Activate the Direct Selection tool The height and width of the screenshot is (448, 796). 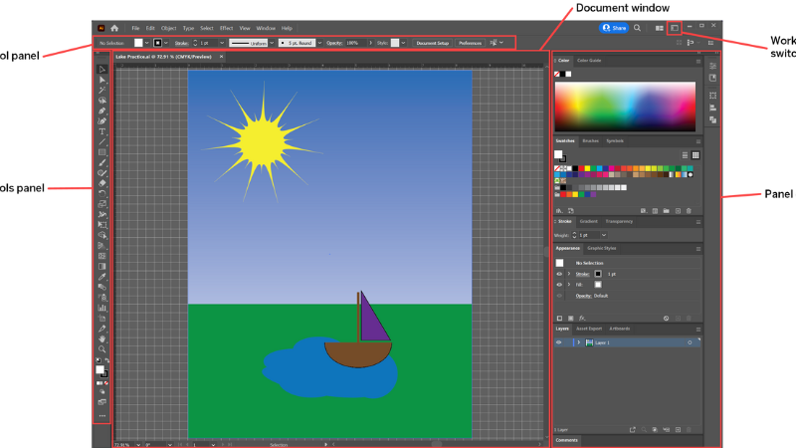click(x=101, y=80)
